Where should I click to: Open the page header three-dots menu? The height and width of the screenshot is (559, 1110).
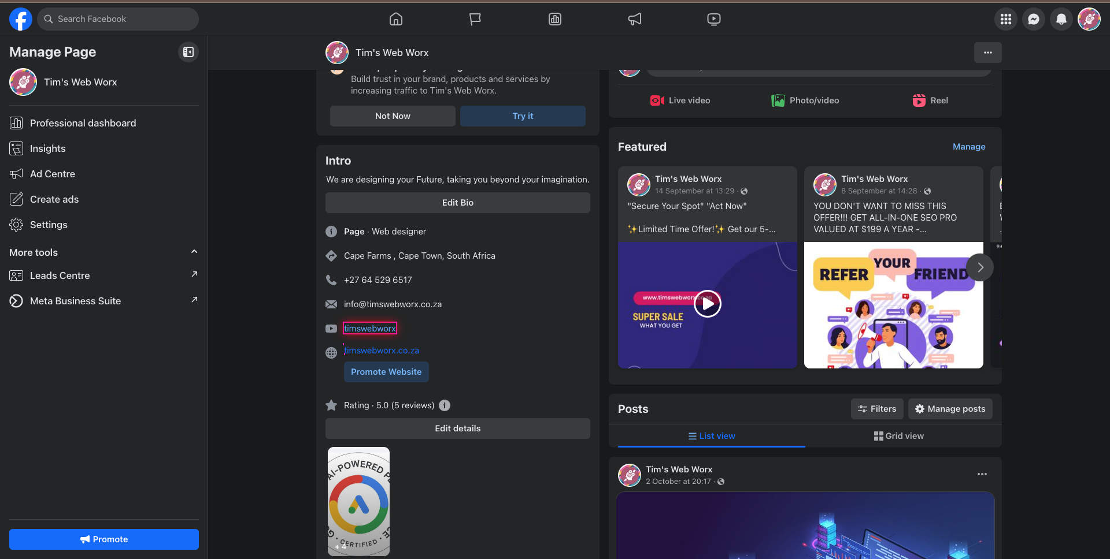click(988, 53)
